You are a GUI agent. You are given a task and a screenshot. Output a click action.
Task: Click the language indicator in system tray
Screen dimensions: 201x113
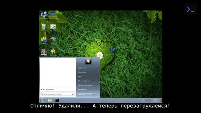(143, 100)
